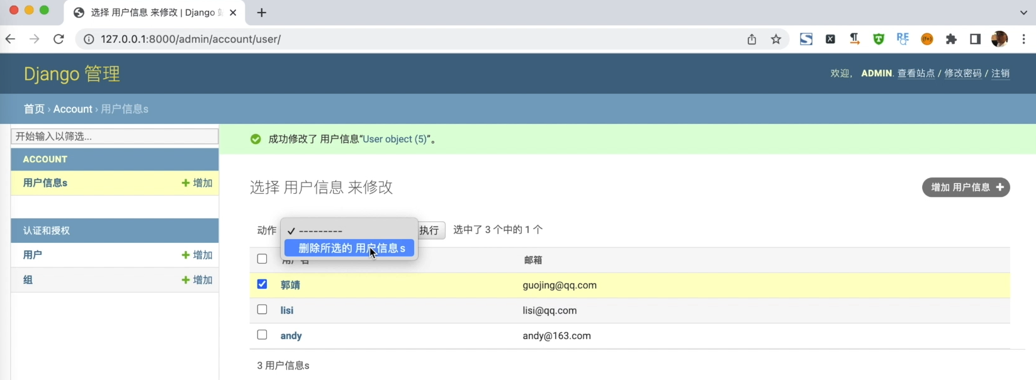Open the andy user record
Image resolution: width=1036 pixels, height=380 pixels.
click(x=291, y=335)
